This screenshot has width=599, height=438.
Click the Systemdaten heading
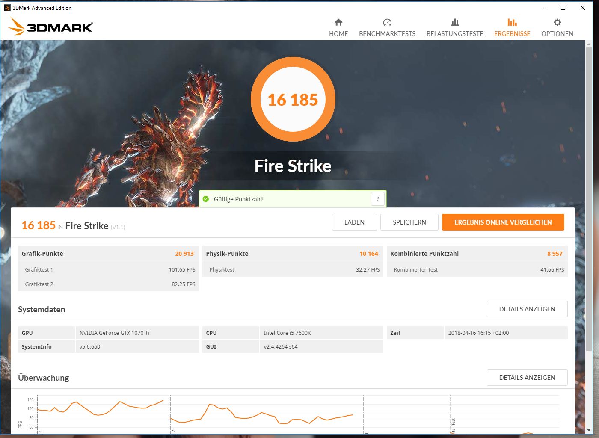pos(42,309)
